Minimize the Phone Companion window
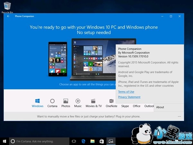Viewport: 193px width, 145px height. click(162, 16)
